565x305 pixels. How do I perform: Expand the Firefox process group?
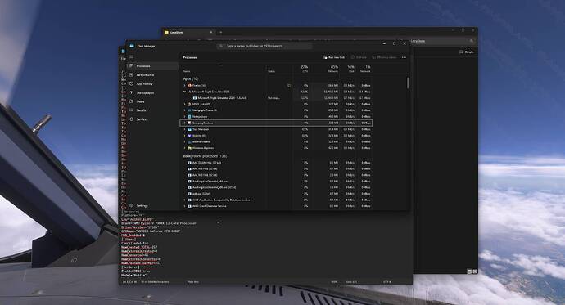tap(185, 86)
